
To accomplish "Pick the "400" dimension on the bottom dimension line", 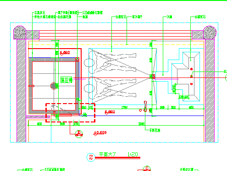I will [x=39, y=124].
